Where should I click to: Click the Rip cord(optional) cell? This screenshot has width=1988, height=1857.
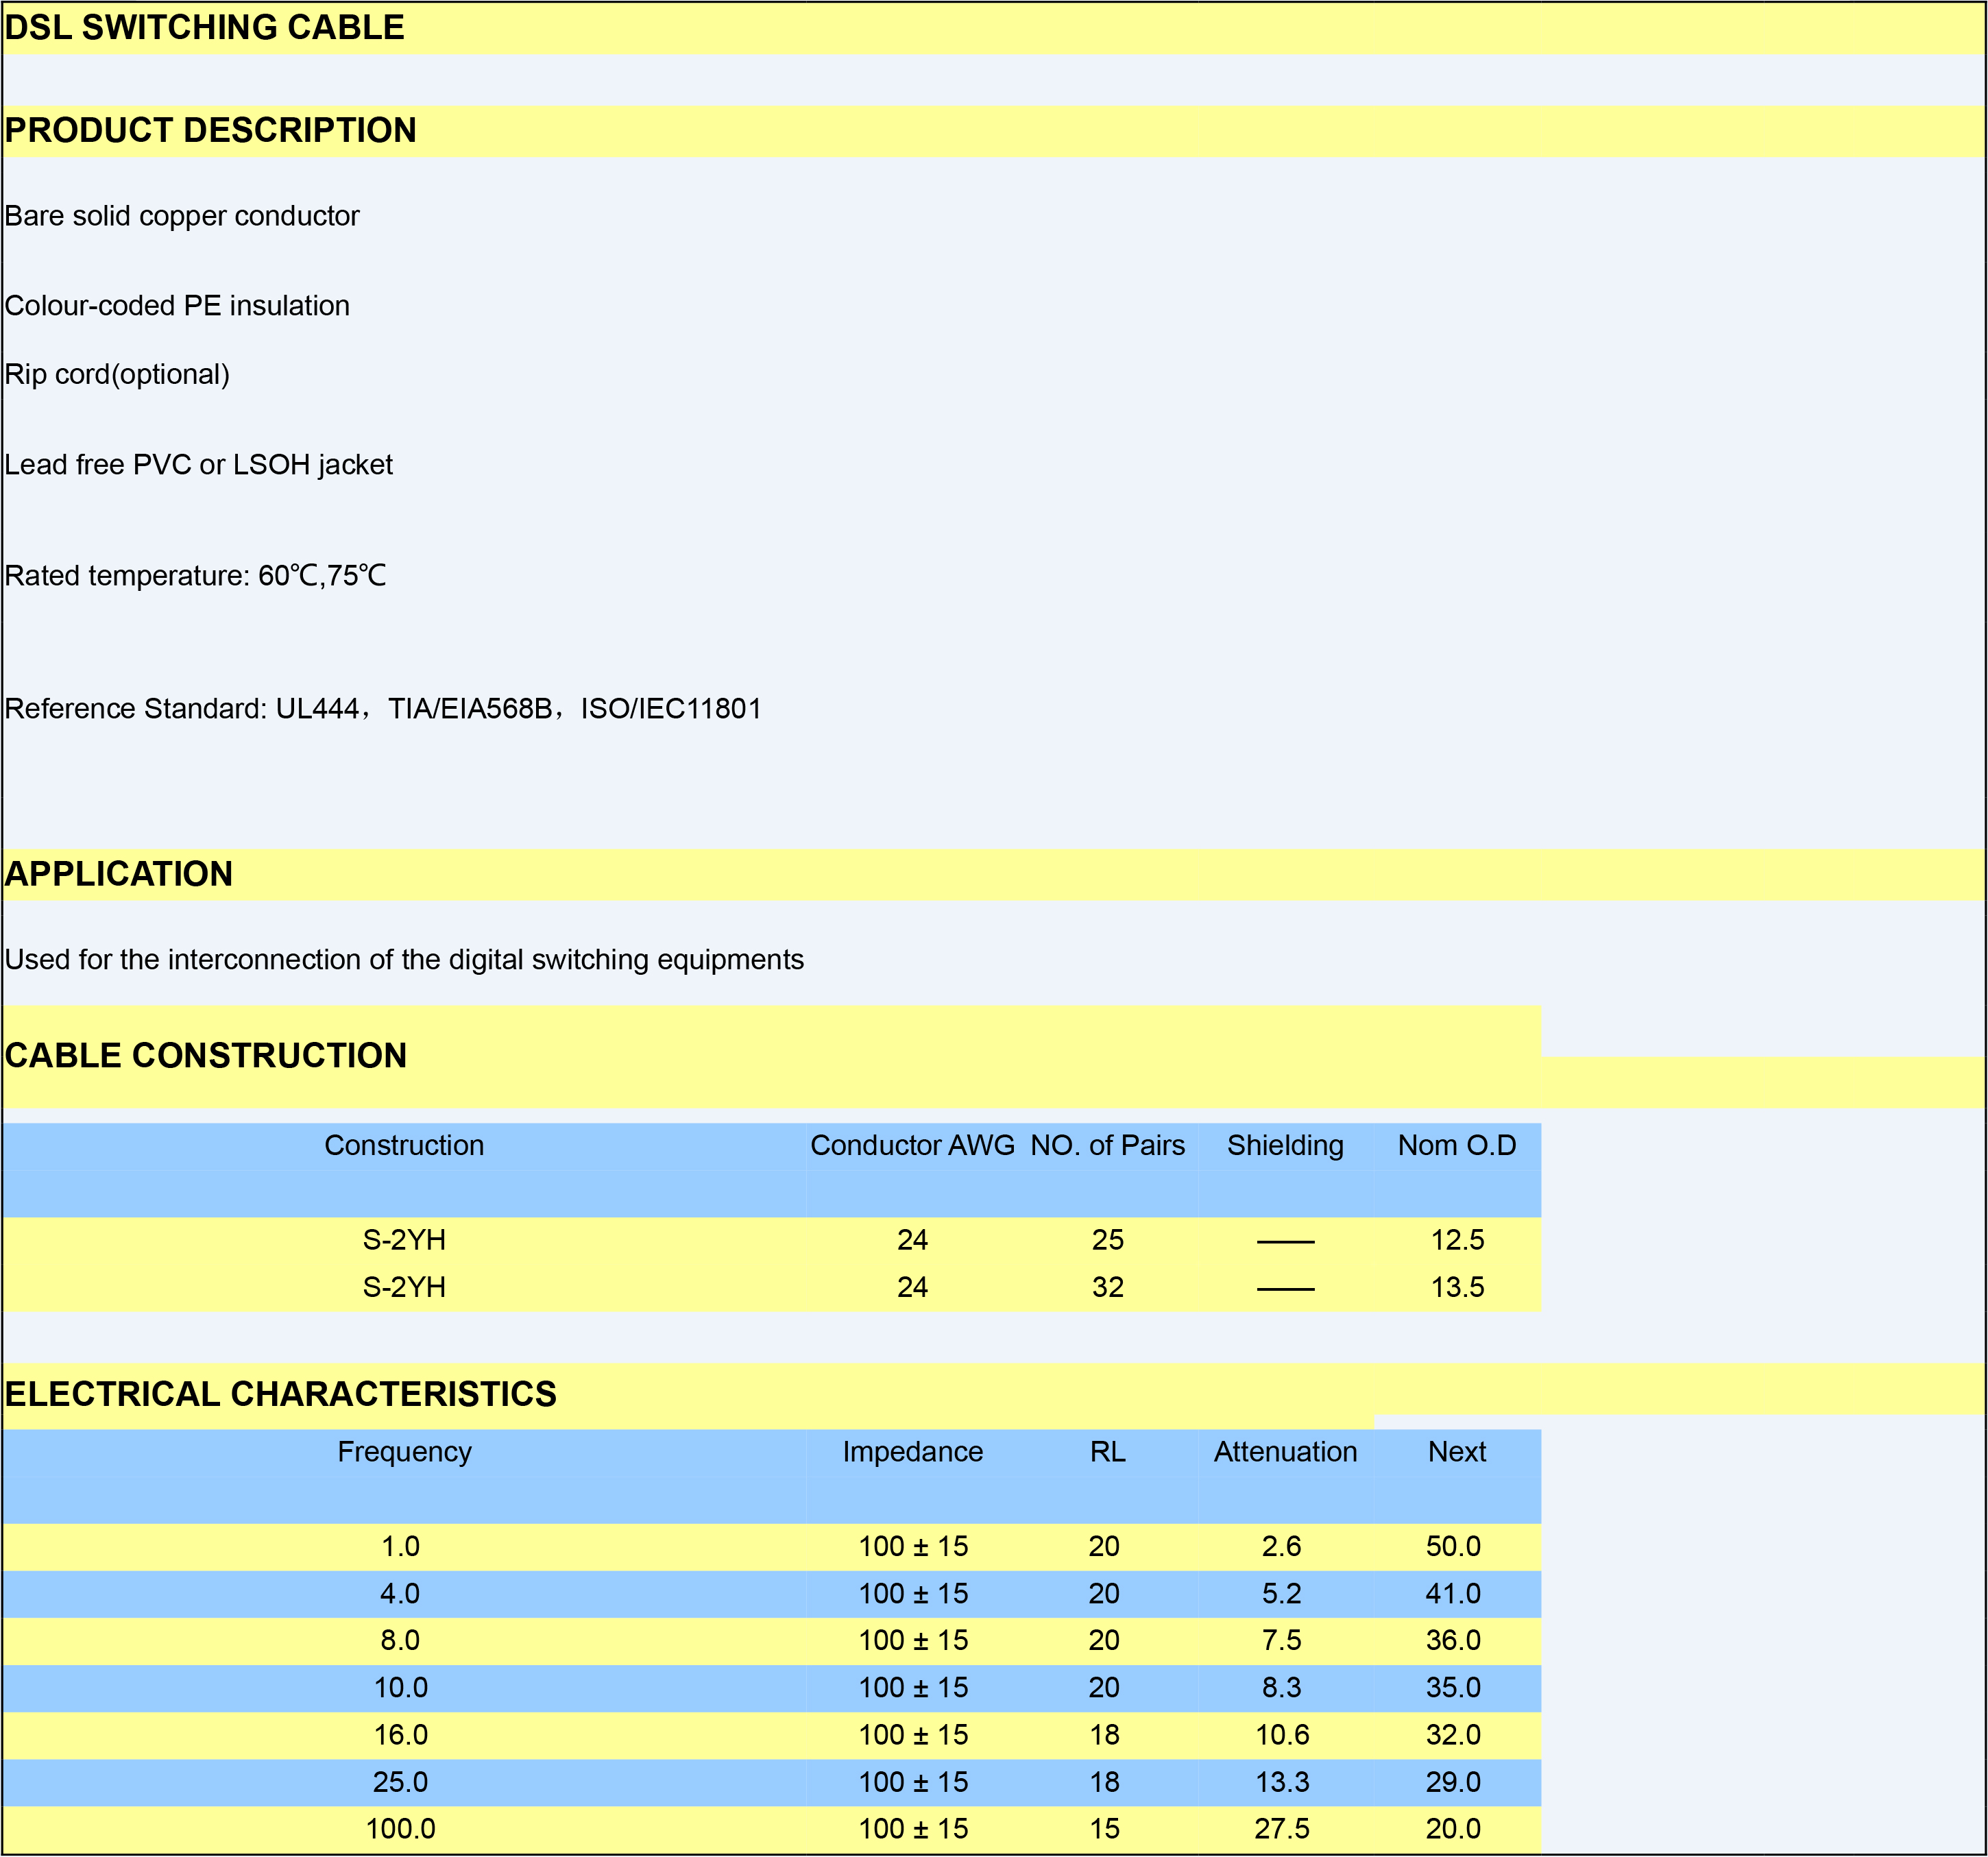[118, 375]
